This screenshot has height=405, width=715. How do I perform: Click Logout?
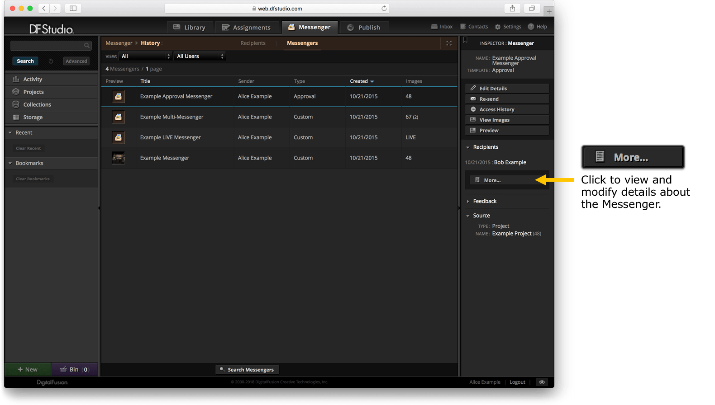point(517,382)
